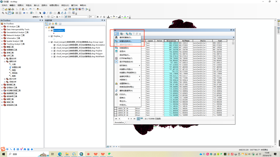
Task: Open the 地理处理(G) menu
Action: point(54,5)
